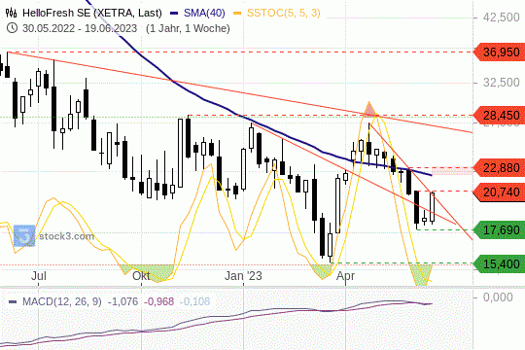The width and height of the screenshot is (525, 350).
Task: Click the 'Okt' time axis label
Action: 141,276
